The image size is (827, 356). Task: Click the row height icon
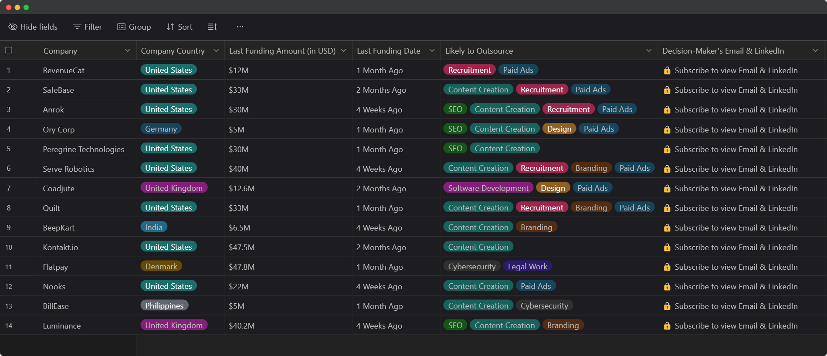pyautogui.click(x=212, y=27)
